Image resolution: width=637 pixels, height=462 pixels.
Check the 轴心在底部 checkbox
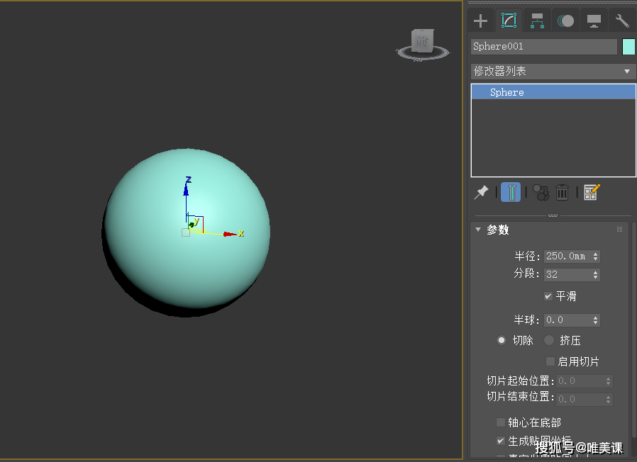pyautogui.click(x=501, y=422)
